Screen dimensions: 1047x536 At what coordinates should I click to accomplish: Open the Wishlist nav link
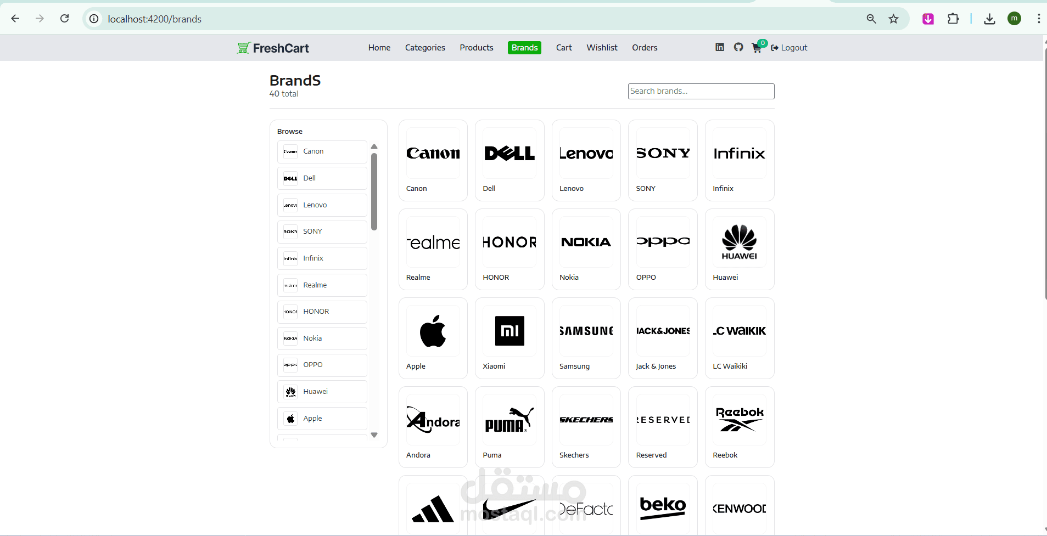[x=602, y=48]
